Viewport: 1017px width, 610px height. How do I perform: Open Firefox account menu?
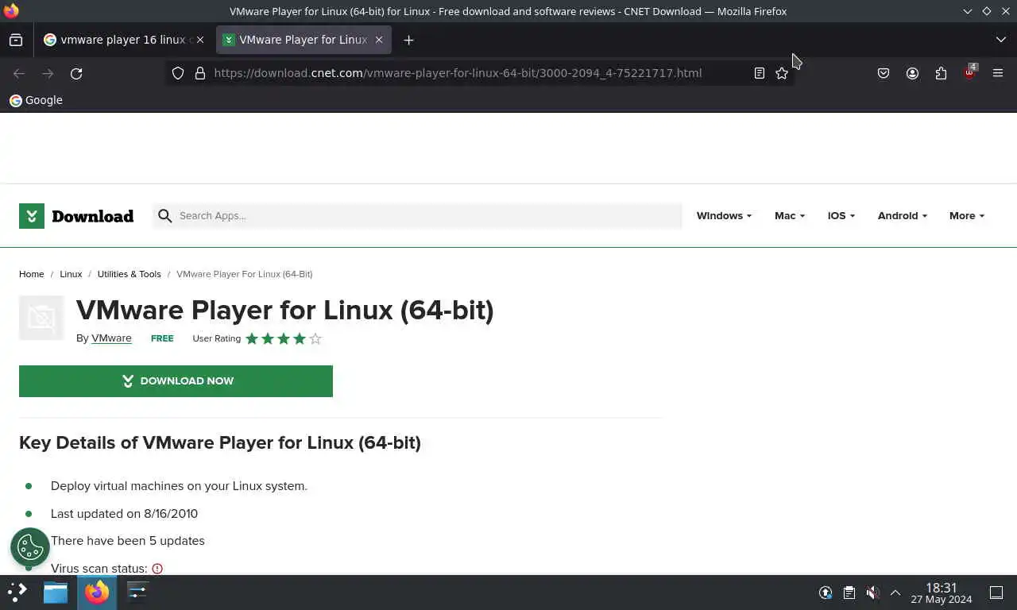(x=912, y=73)
